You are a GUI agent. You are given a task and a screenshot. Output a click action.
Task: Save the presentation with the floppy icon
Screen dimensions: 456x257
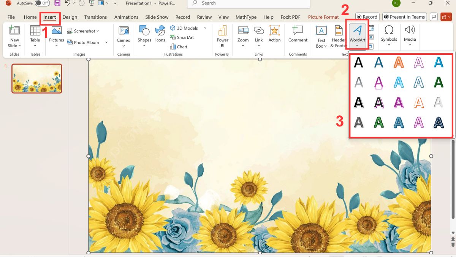click(57, 3)
